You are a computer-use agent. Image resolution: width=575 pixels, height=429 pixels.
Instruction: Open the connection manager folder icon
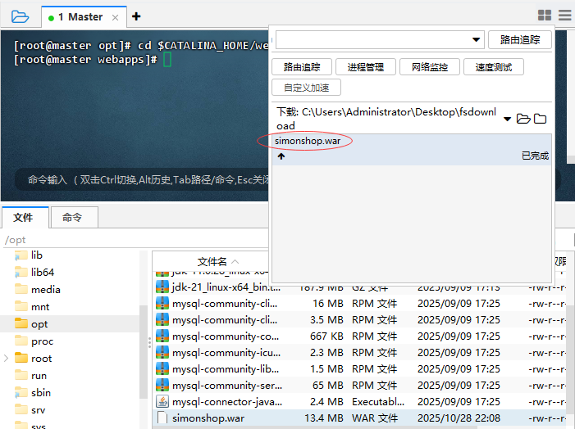[20, 17]
